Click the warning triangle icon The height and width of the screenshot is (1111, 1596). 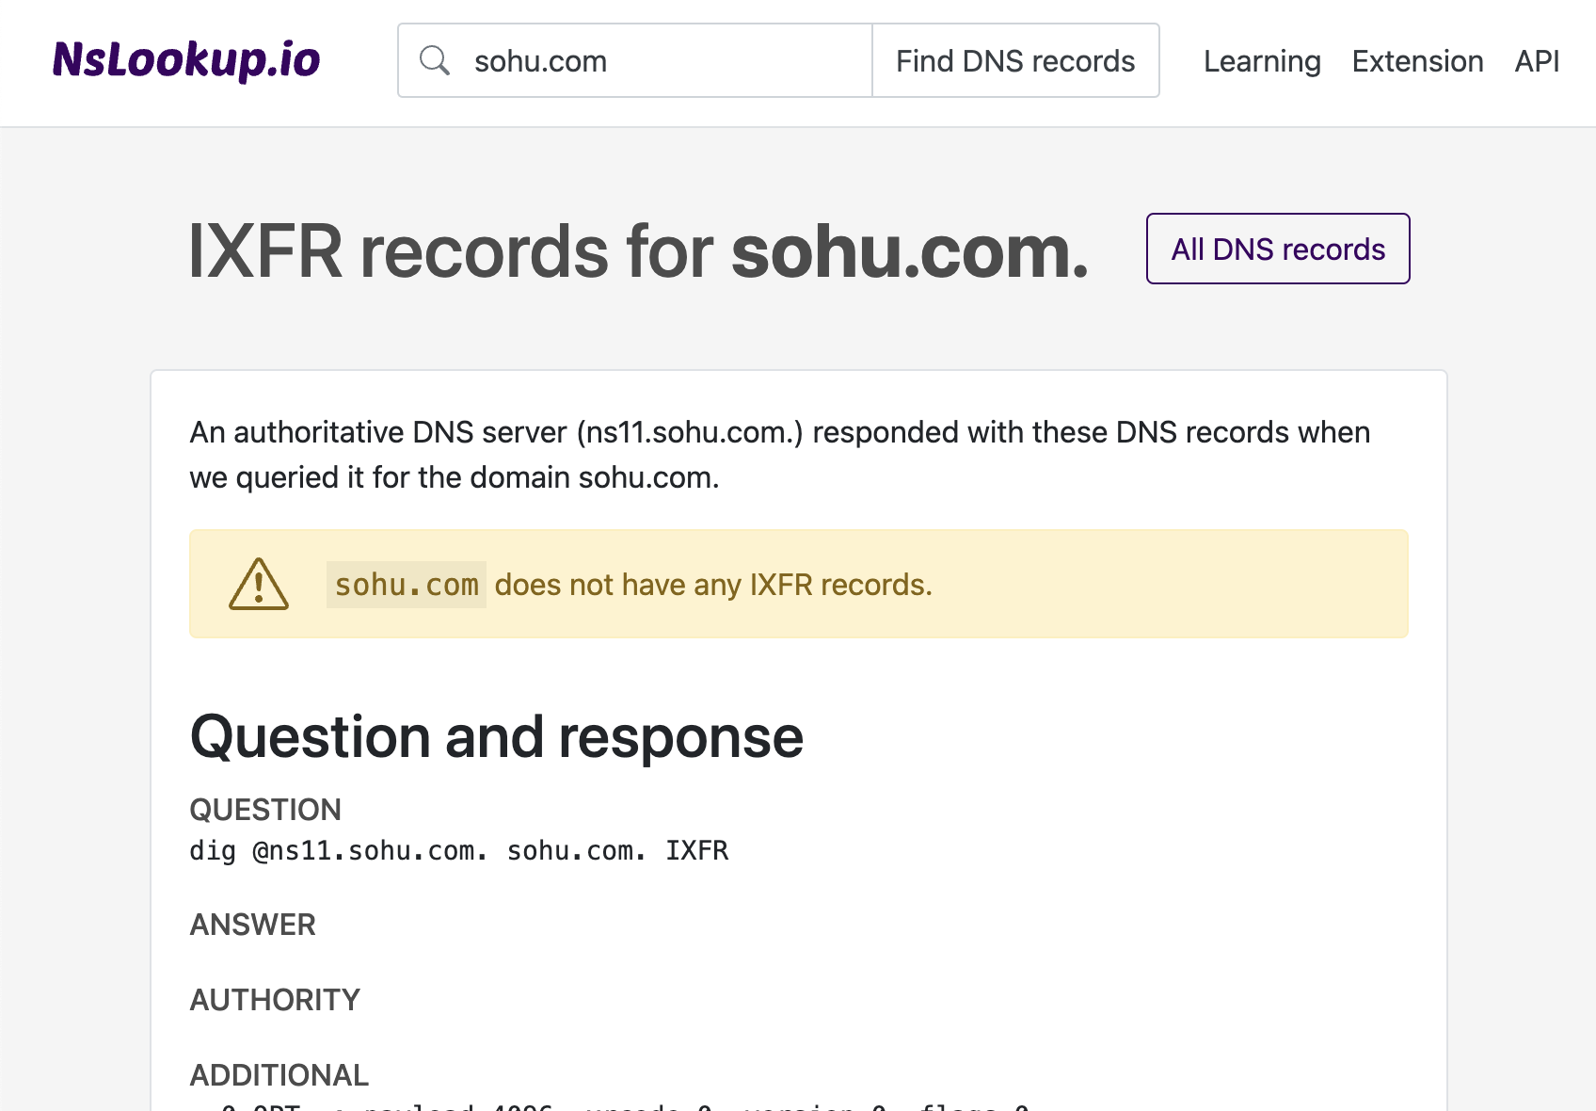[x=258, y=584]
